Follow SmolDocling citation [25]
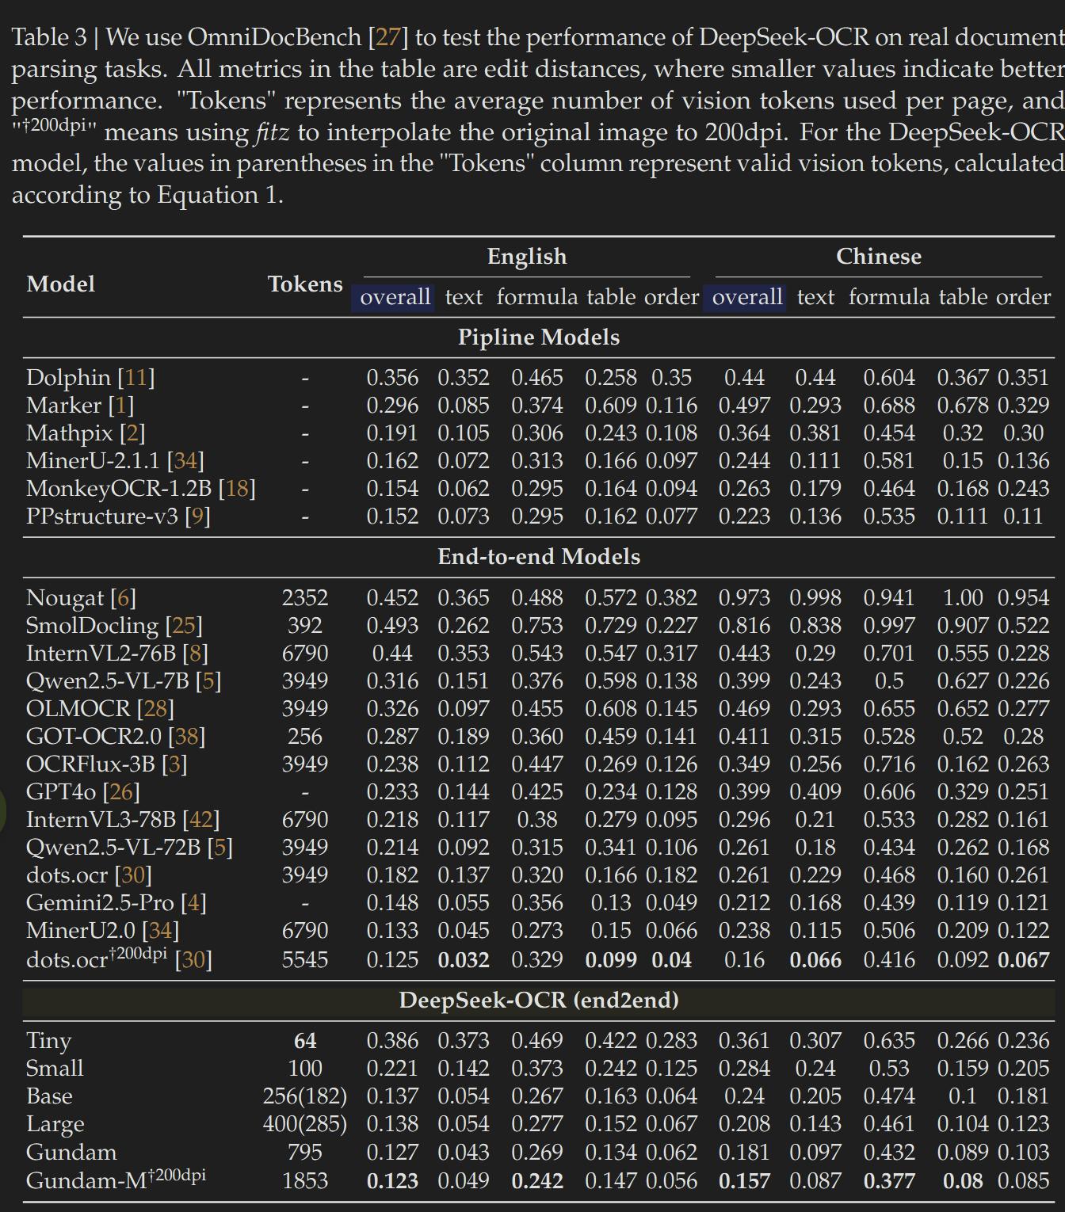Screen dimensions: 1065x1212 (183, 626)
